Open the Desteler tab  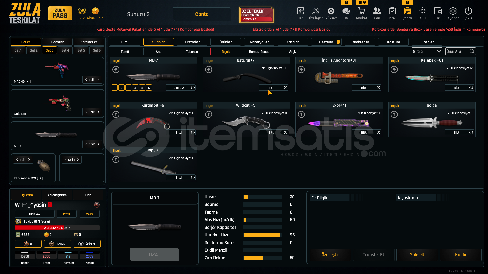[x=326, y=42]
